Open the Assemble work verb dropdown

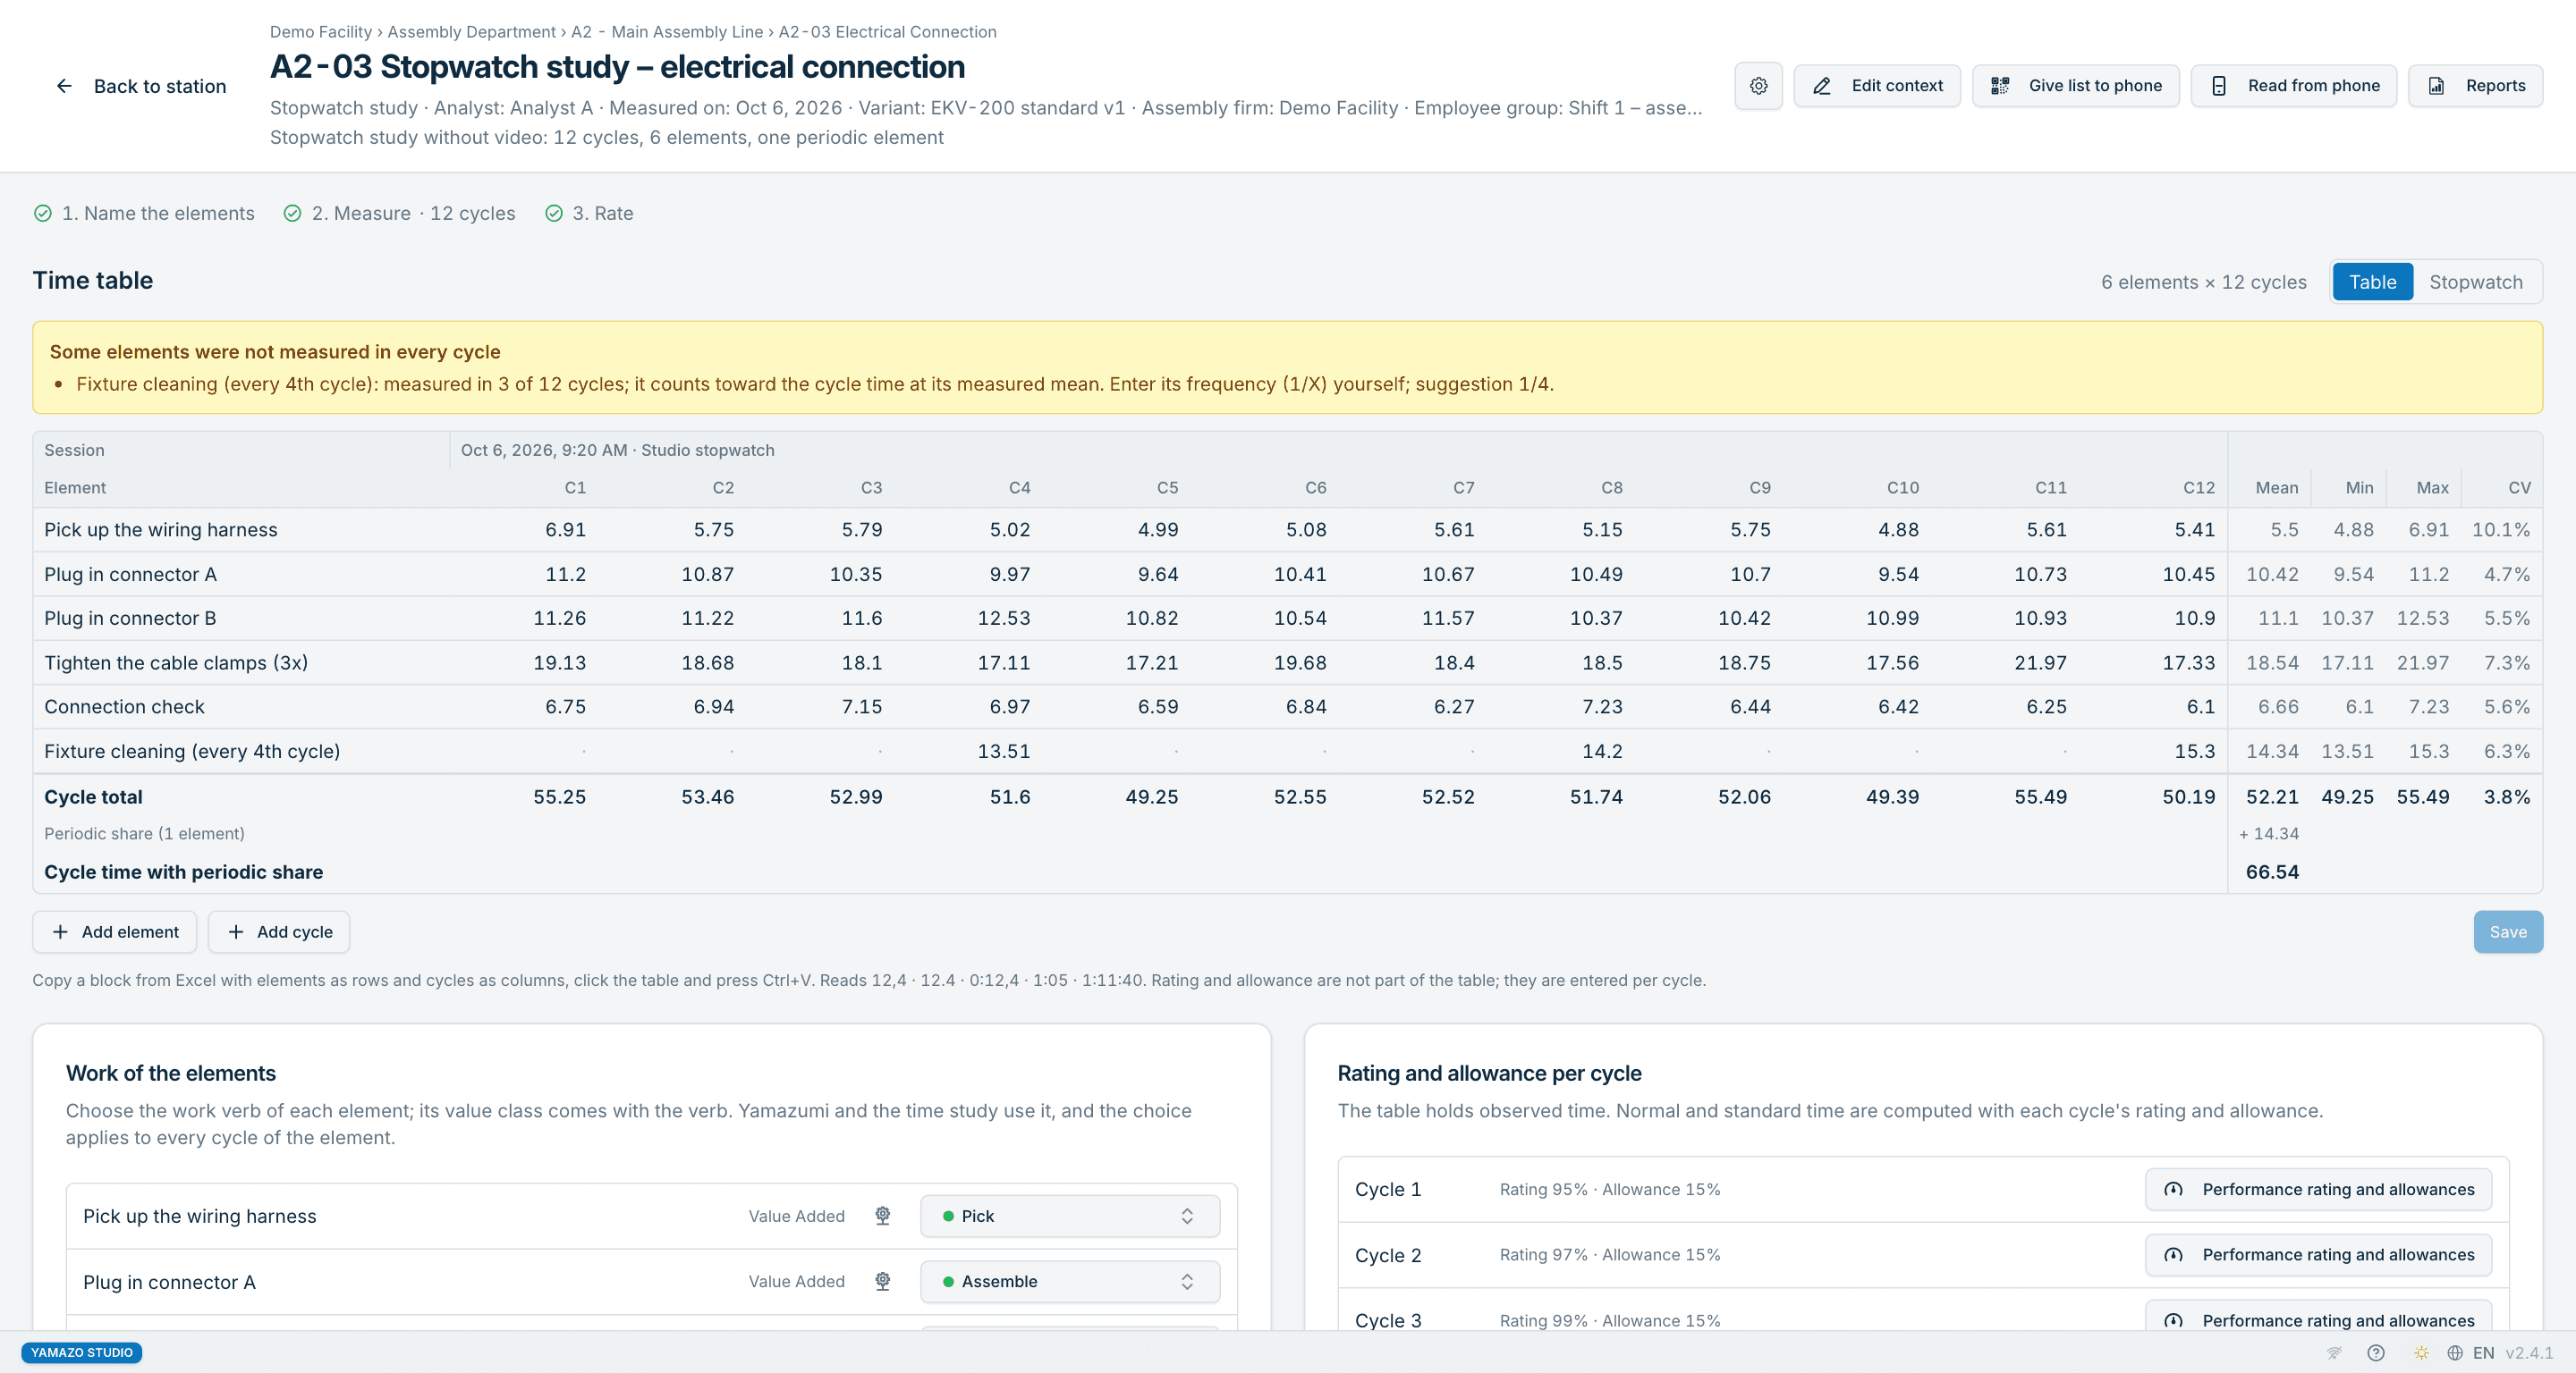pos(1069,1281)
